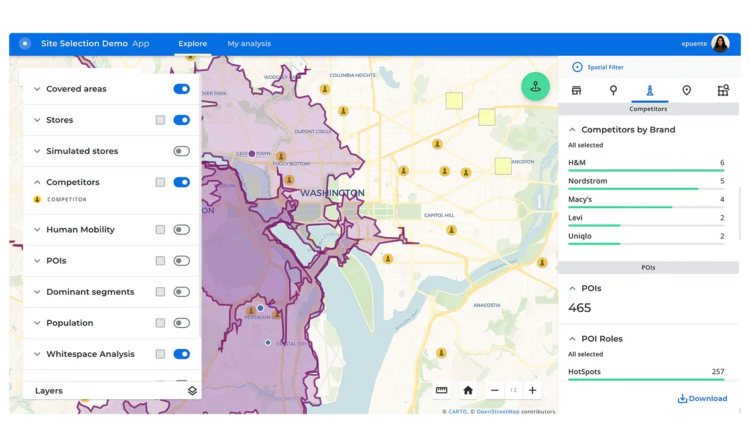Expand the Simulated stores section
Screen dimensions: 750x447
[38, 151]
